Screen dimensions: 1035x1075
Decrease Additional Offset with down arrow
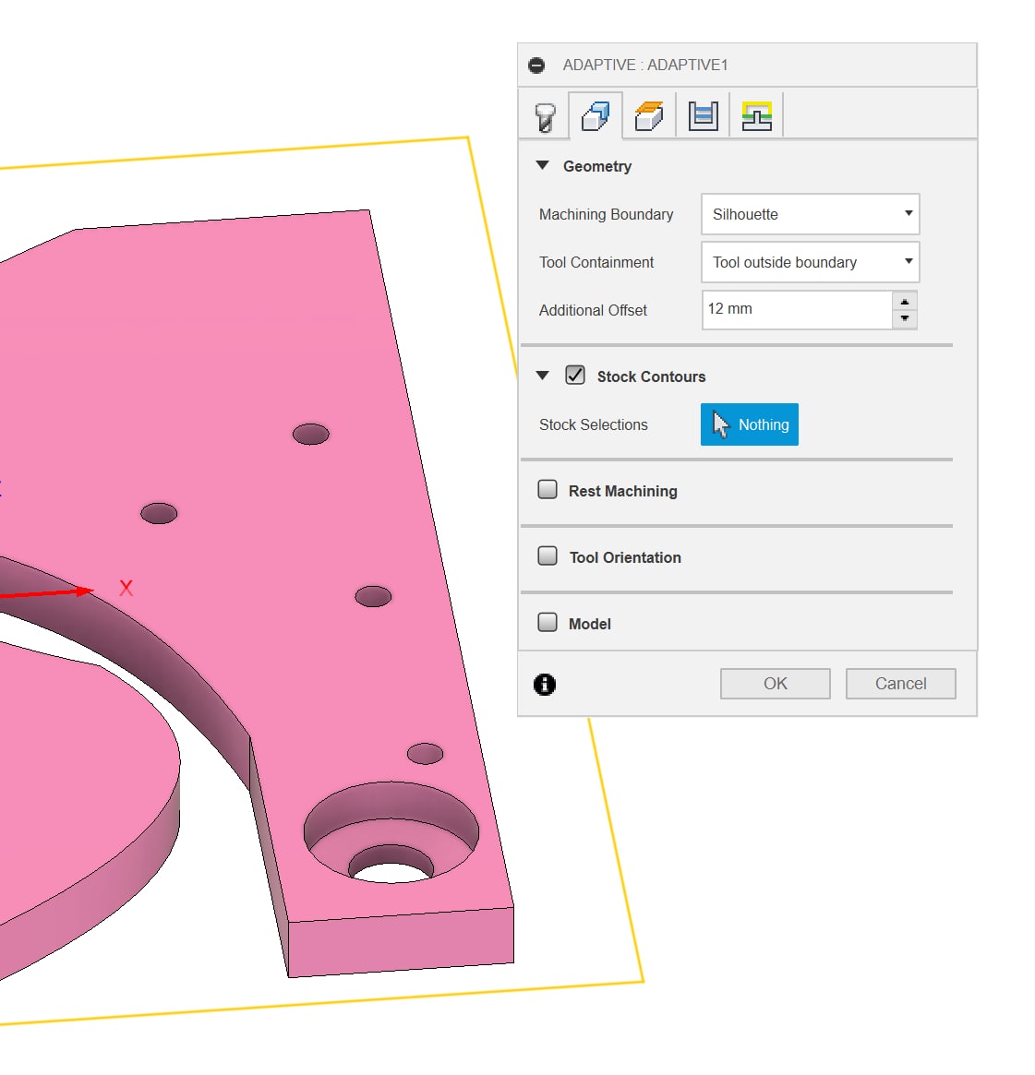coord(905,318)
